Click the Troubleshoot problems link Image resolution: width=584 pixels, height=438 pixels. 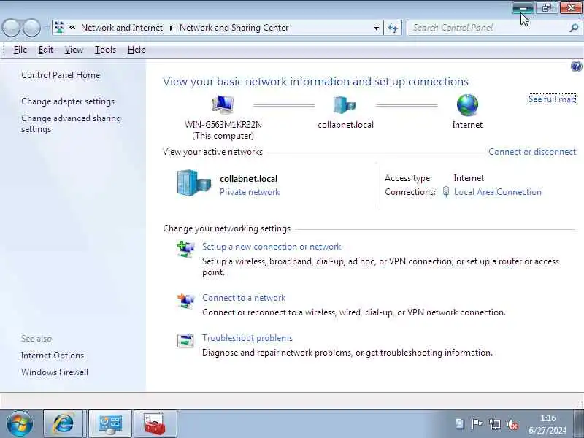click(x=247, y=338)
